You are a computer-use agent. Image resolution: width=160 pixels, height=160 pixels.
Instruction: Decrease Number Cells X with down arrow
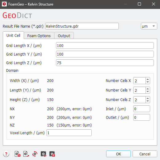tap(148, 82)
